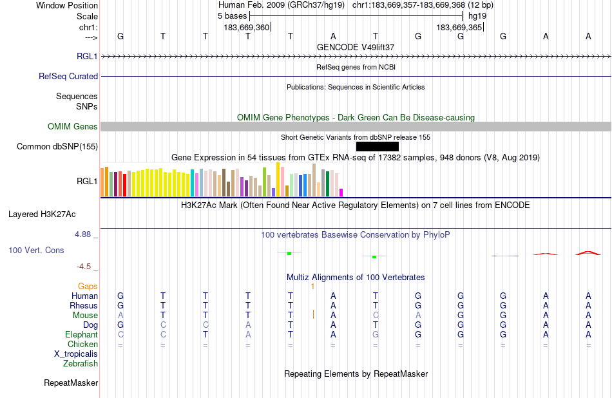Click the OMIM Gene Phenotypes track title
The image size is (612, 398).
[356, 117]
